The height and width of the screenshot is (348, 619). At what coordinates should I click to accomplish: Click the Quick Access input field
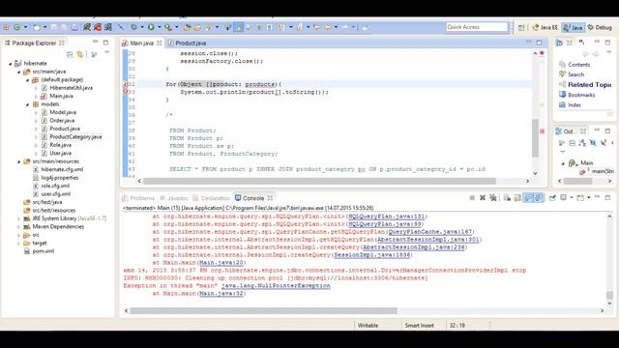[477, 27]
